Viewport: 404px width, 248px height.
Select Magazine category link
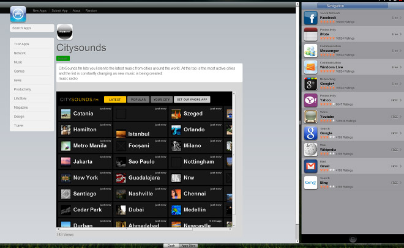[21, 108]
